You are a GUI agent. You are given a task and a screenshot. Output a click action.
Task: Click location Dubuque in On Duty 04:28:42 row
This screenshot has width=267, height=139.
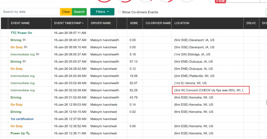click(193, 69)
